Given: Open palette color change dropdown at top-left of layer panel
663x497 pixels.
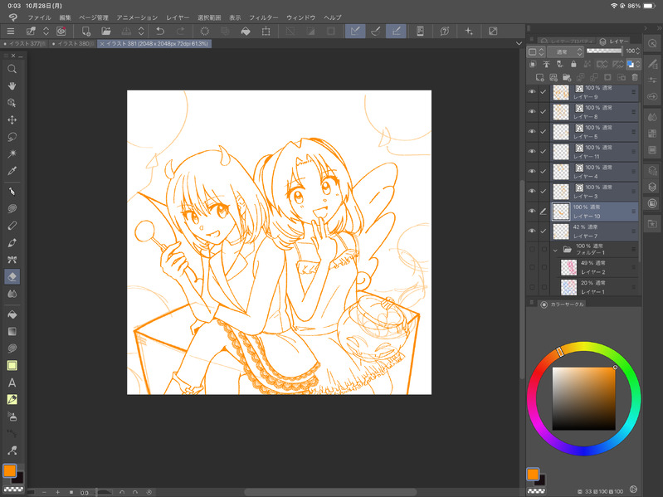Looking at the screenshot, I should coord(536,51).
